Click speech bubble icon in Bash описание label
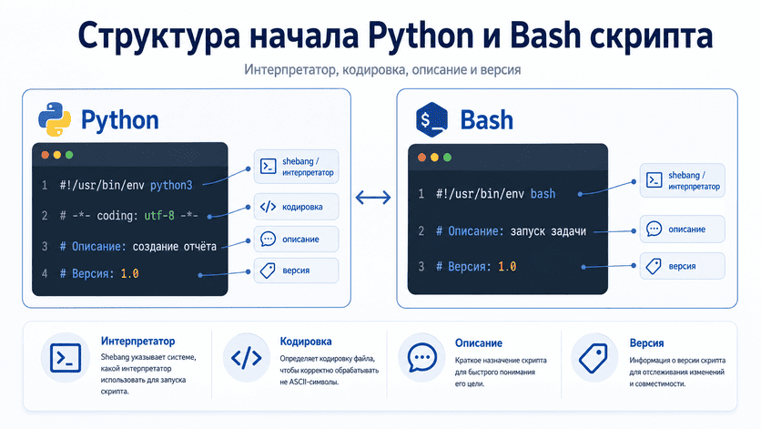This screenshot has height=429, width=761. (x=654, y=229)
